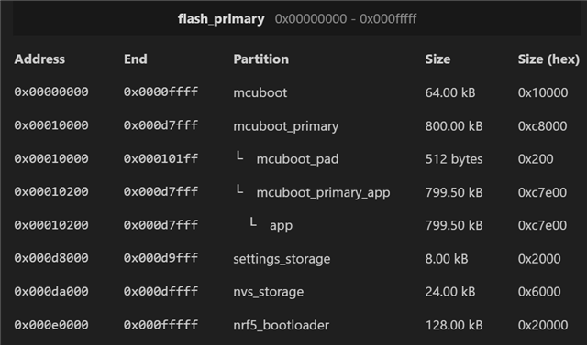
Task: Select the nvs_storage partition
Action: (268, 292)
